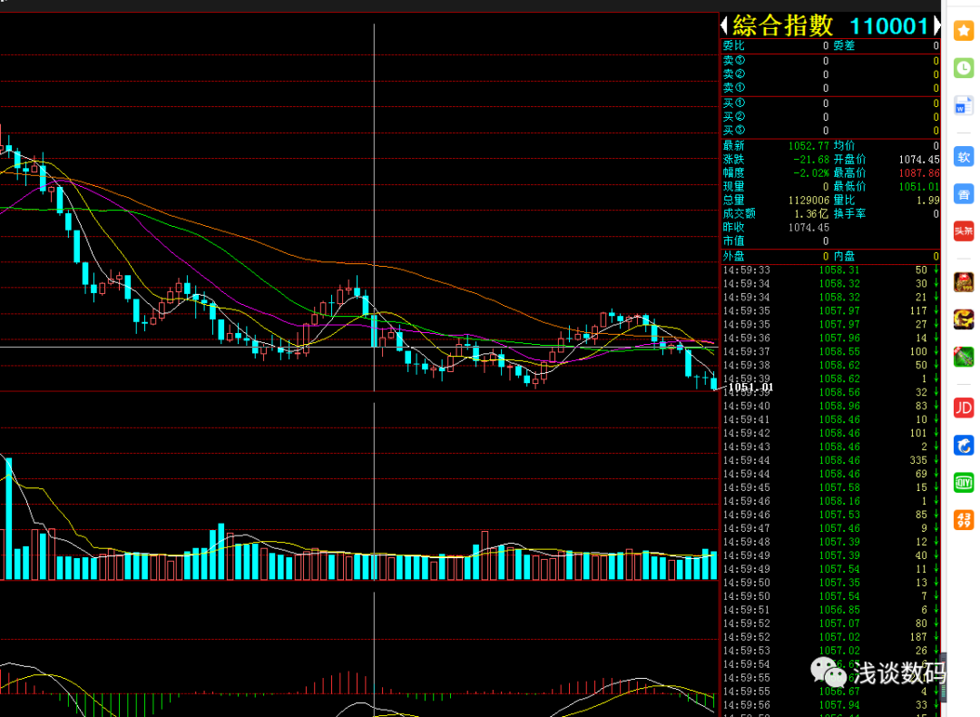The height and width of the screenshot is (717, 980).
Task: Click volume 335 in the tick list
Action: (918, 461)
